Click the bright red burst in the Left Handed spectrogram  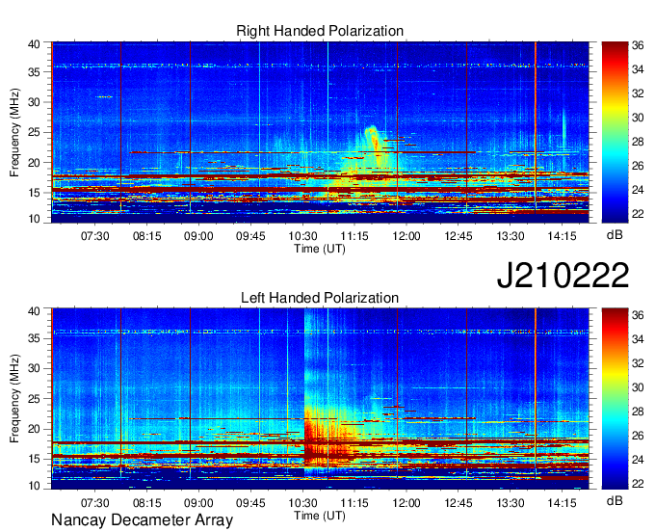330,437
